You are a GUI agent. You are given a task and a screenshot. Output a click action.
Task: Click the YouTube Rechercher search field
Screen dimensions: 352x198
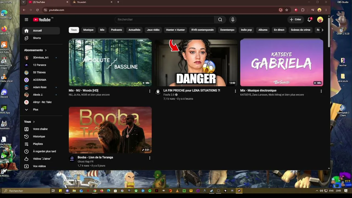pyautogui.click(x=164, y=20)
